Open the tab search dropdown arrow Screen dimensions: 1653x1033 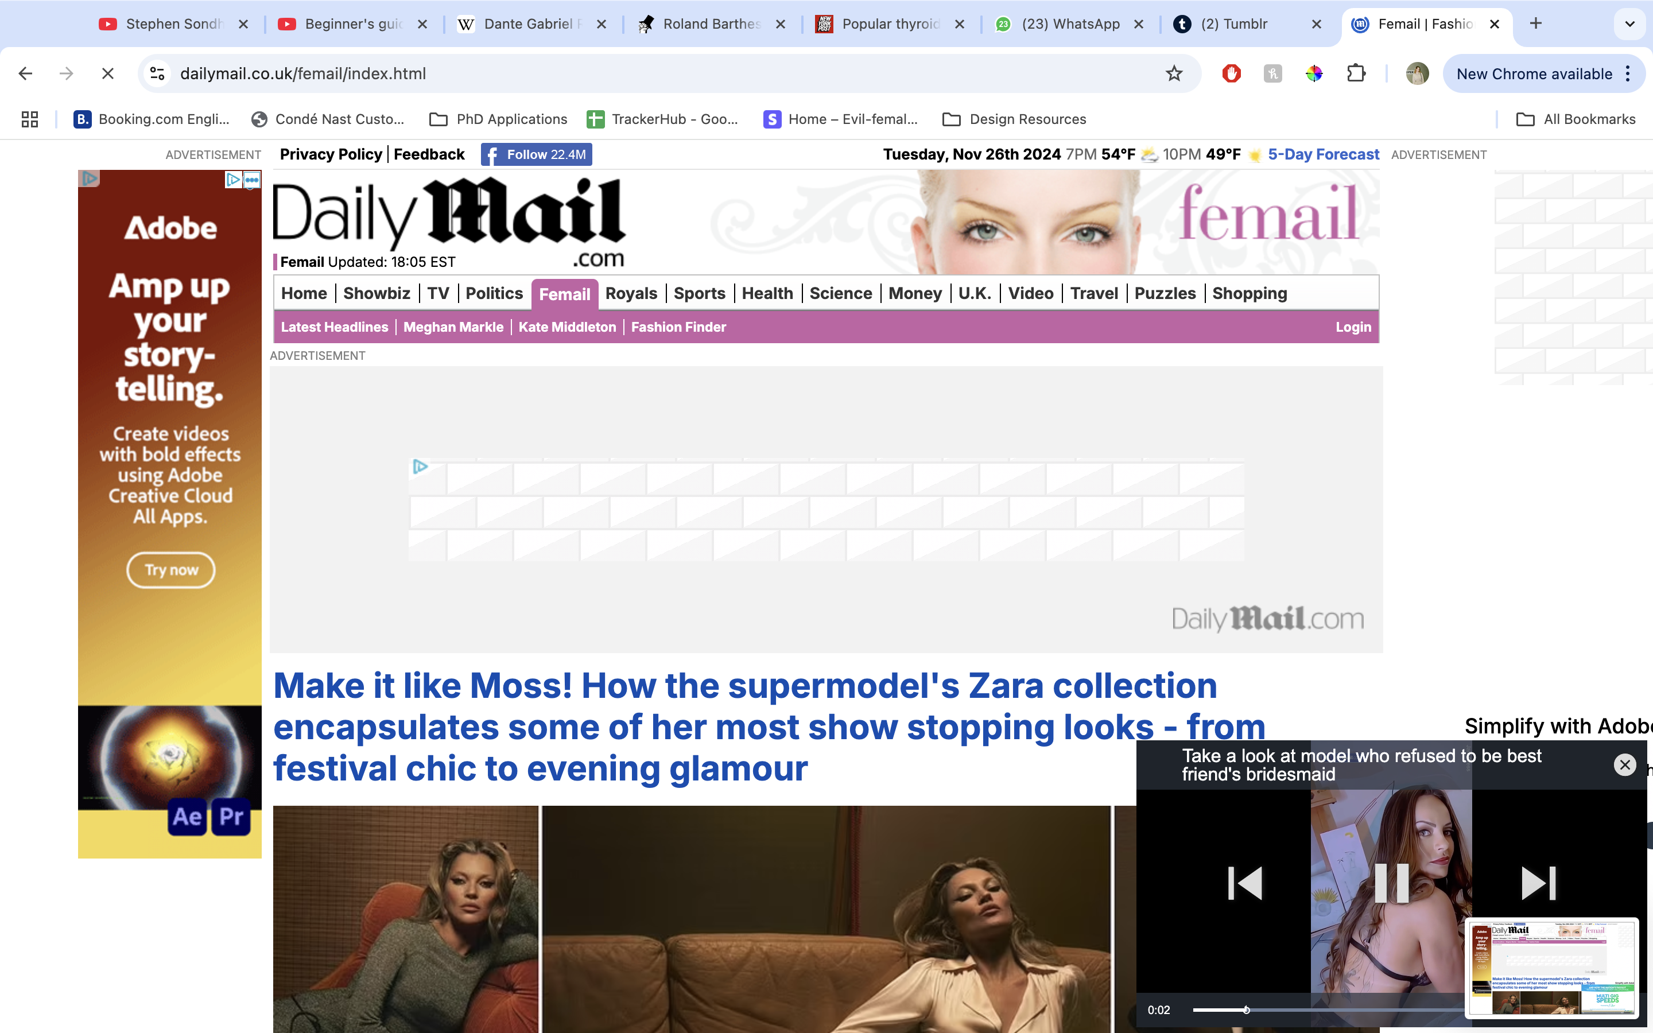[1630, 24]
